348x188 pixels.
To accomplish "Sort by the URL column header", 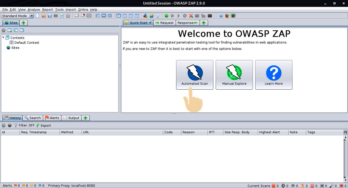I will (122, 132).
